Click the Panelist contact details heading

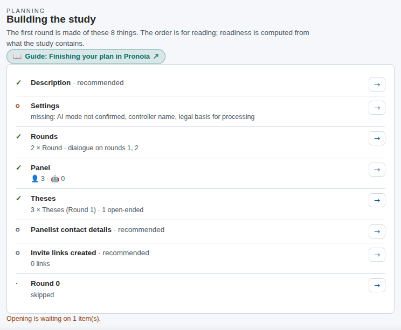[71, 230]
